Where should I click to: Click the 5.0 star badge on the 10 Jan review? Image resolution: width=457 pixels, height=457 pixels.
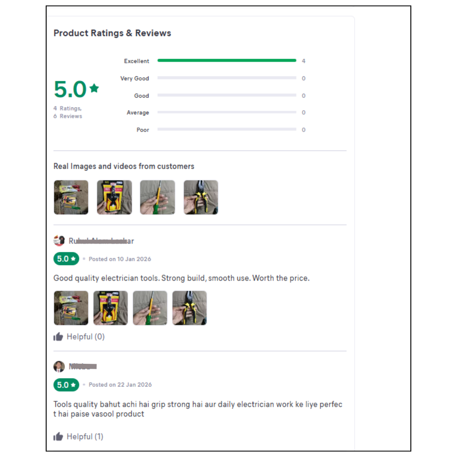pyautogui.click(x=66, y=259)
